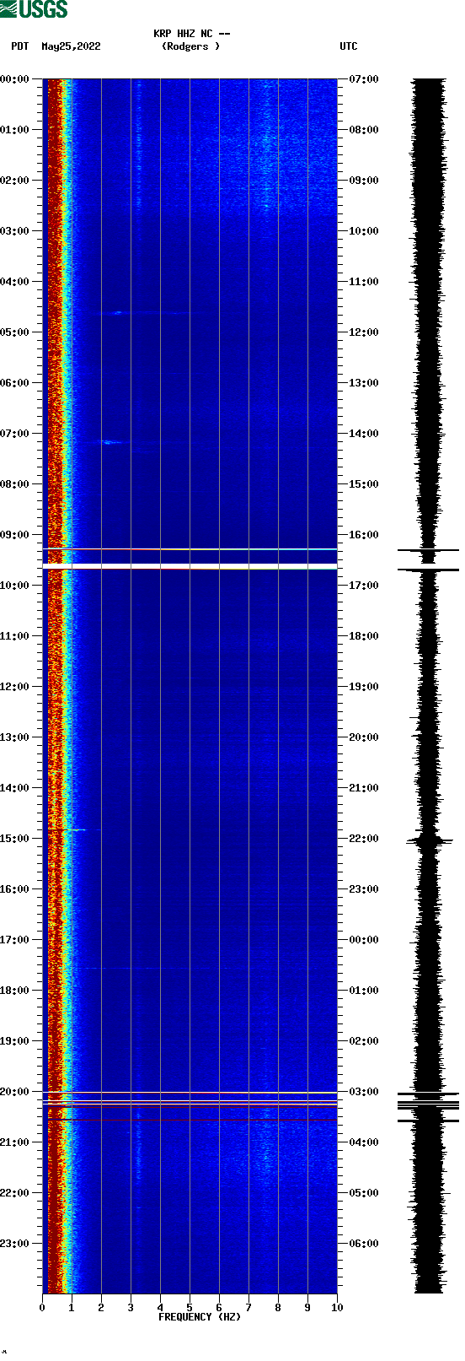Image resolution: width=465 pixels, height=1361 pixels.
Task: Click the frequency tick label '0'
Action: [x=42, y=1308]
